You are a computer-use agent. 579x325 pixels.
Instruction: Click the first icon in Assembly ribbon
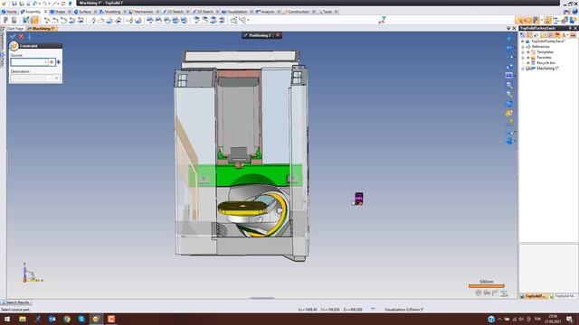click(x=6, y=20)
